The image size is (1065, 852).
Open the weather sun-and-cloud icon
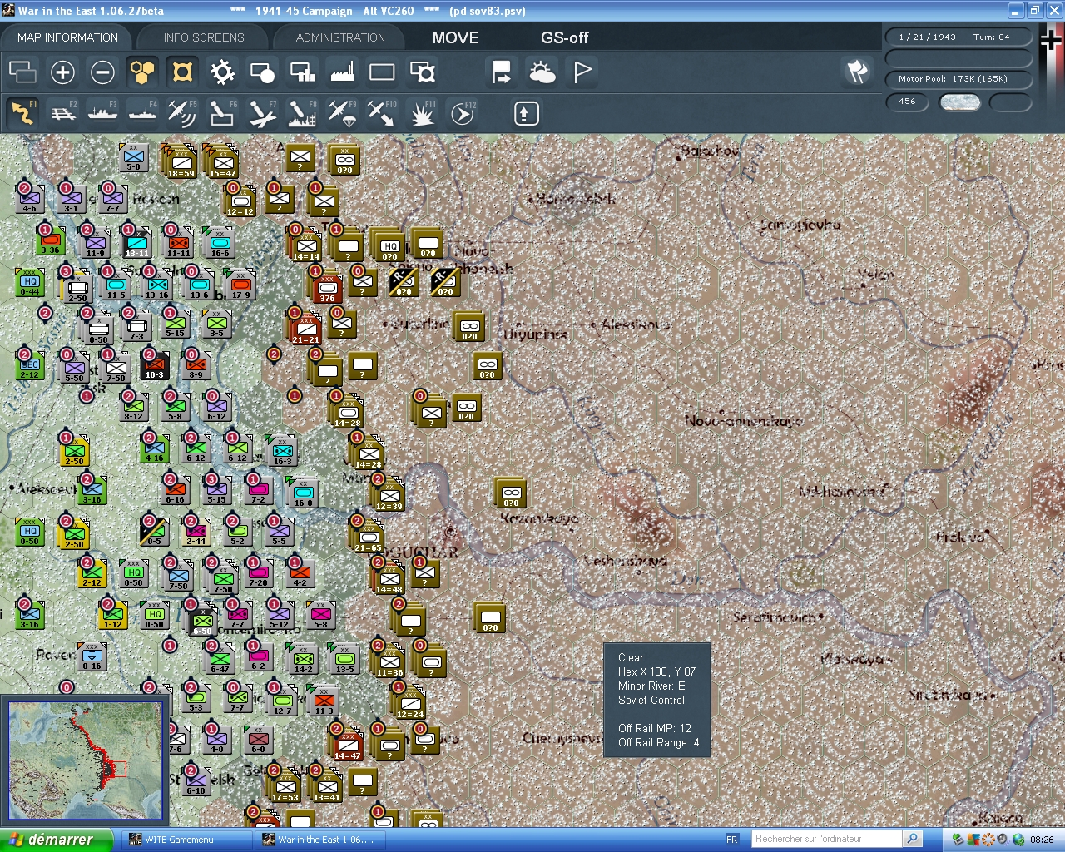point(542,72)
